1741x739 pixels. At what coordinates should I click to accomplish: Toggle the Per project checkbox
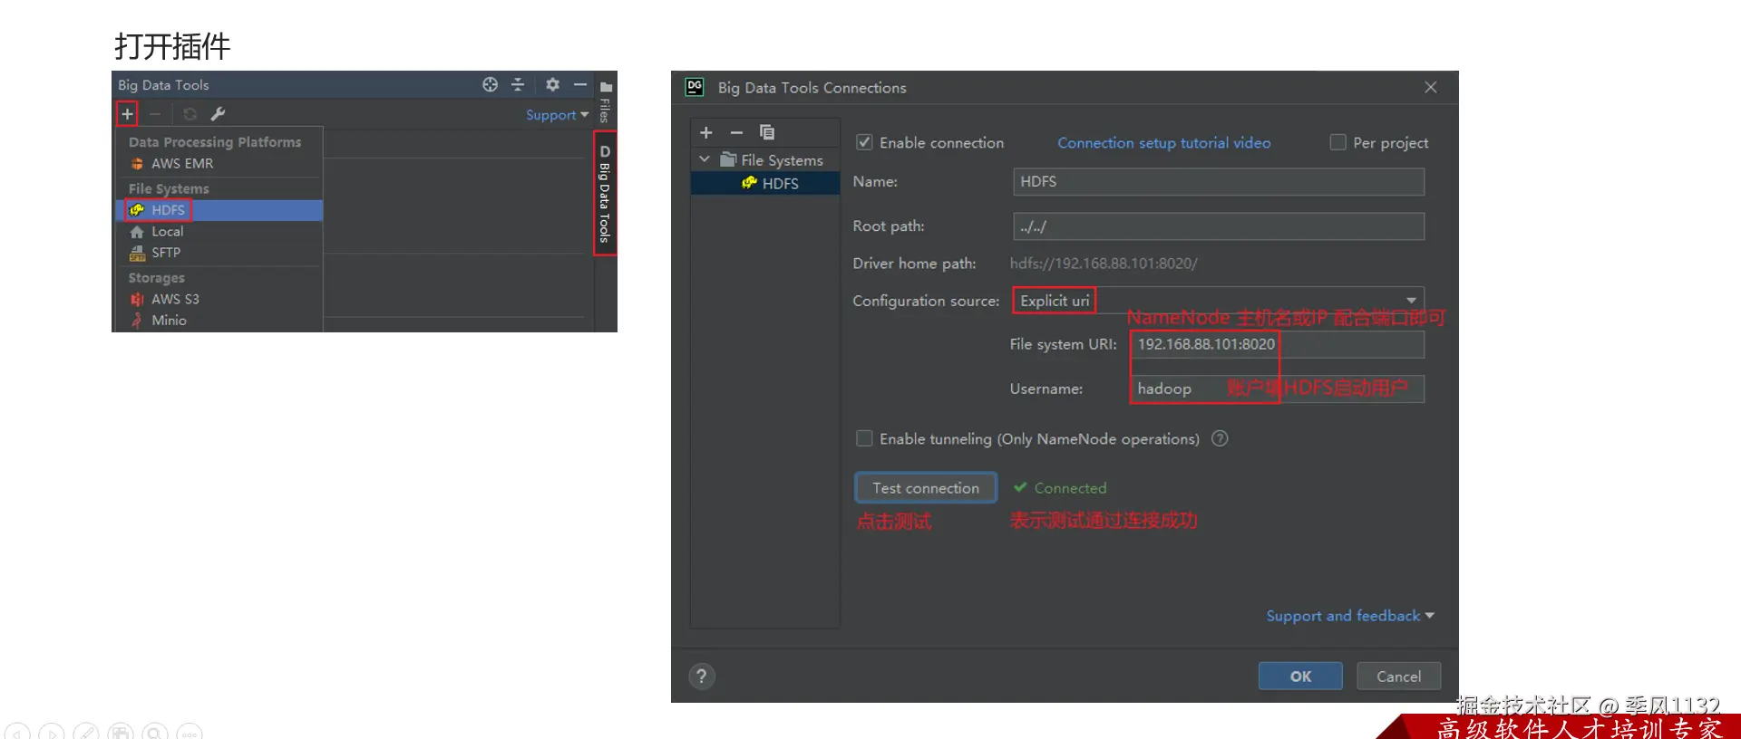pos(1337,142)
